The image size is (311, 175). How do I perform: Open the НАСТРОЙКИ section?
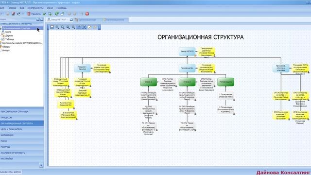(x=22, y=159)
